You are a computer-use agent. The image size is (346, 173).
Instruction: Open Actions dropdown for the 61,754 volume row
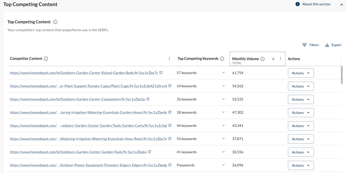pos(301,73)
